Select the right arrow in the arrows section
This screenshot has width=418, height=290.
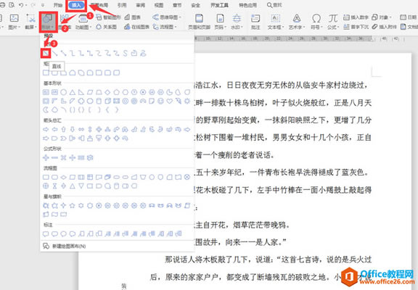pos(46,130)
